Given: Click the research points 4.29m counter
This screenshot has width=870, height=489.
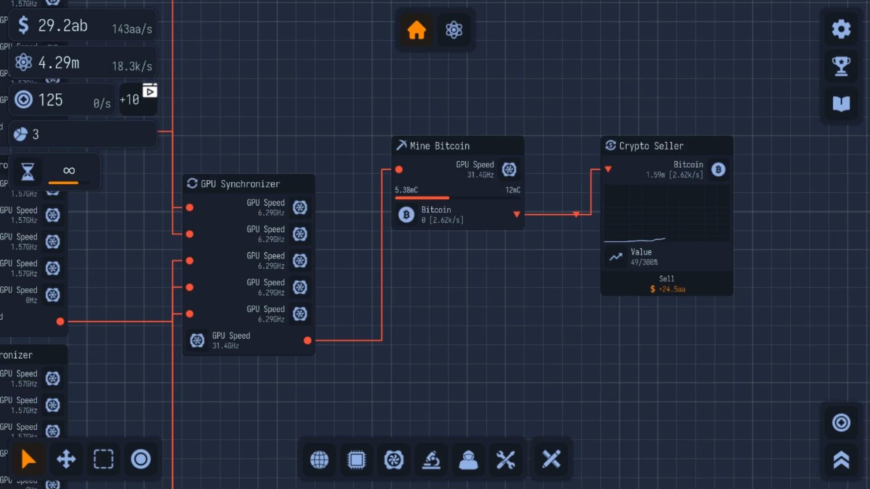Looking at the screenshot, I should pos(83,63).
